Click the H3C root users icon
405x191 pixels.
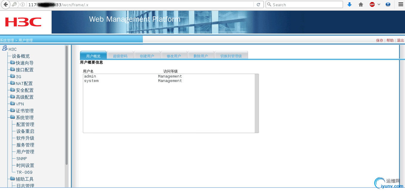[x=5, y=48]
